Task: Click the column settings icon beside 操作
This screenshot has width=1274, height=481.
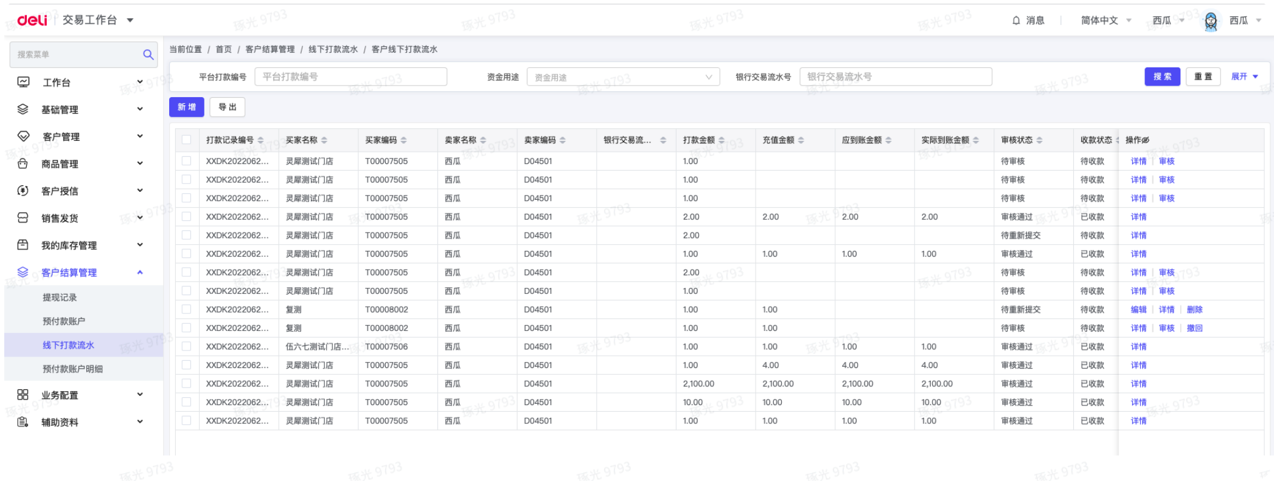Action: [x=1146, y=140]
